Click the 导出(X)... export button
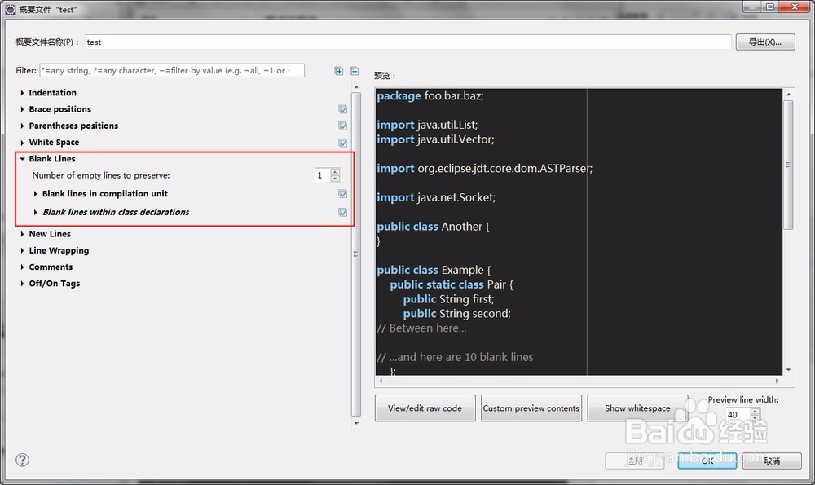Image resolution: width=815 pixels, height=485 pixels. 765,42
